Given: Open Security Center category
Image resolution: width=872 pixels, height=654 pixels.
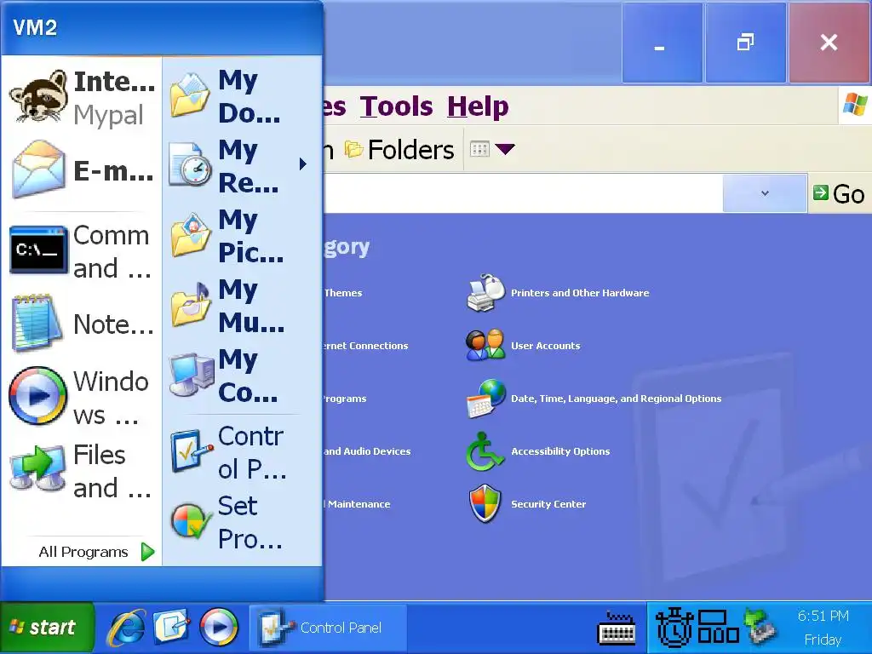Looking at the screenshot, I should pos(548,504).
